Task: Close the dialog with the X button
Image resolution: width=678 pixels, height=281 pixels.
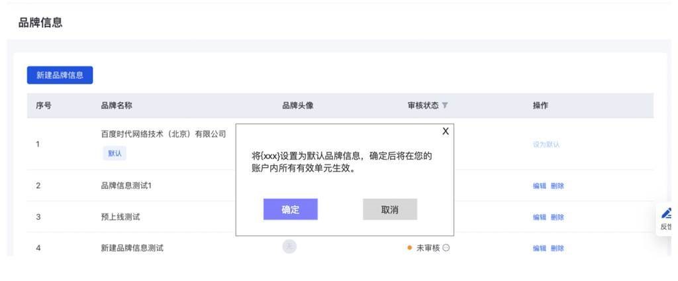Action: coord(445,131)
